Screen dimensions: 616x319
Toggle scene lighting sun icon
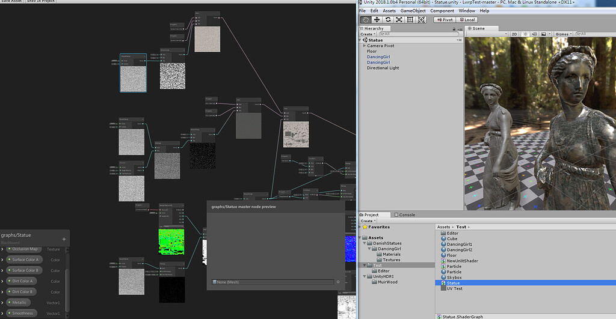click(x=525, y=34)
